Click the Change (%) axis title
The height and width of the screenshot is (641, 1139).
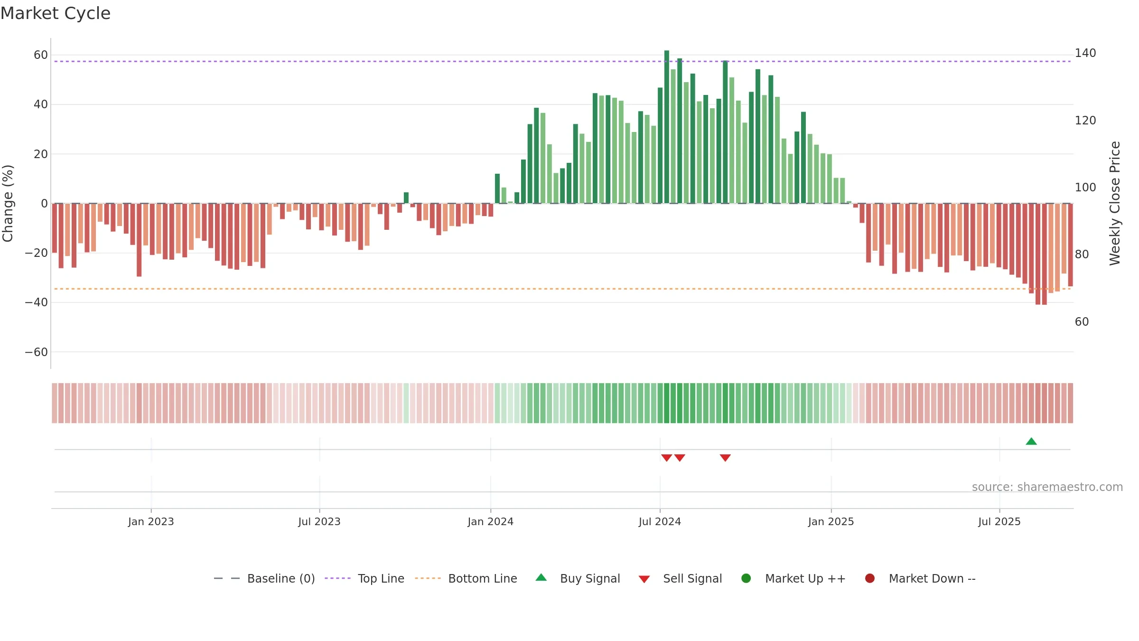[8, 203]
